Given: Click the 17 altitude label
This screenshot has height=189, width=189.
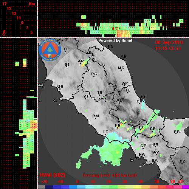Looking at the screenshot, I should pyautogui.click(x=4, y=4).
